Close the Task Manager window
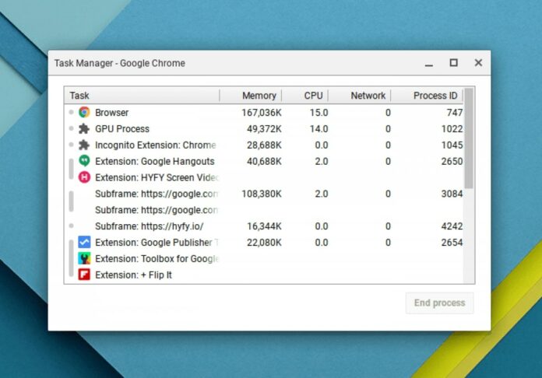This screenshot has height=378, width=542. pos(478,63)
